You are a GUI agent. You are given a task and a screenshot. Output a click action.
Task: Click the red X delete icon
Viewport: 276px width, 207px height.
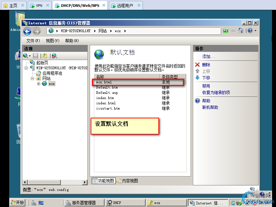(x=197, y=65)
